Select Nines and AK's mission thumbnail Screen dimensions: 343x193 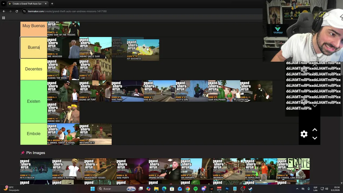(95, 134)
